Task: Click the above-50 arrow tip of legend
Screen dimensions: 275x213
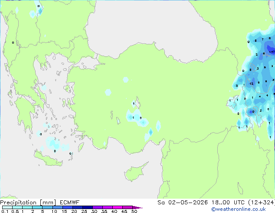Action: click(137, 207)
